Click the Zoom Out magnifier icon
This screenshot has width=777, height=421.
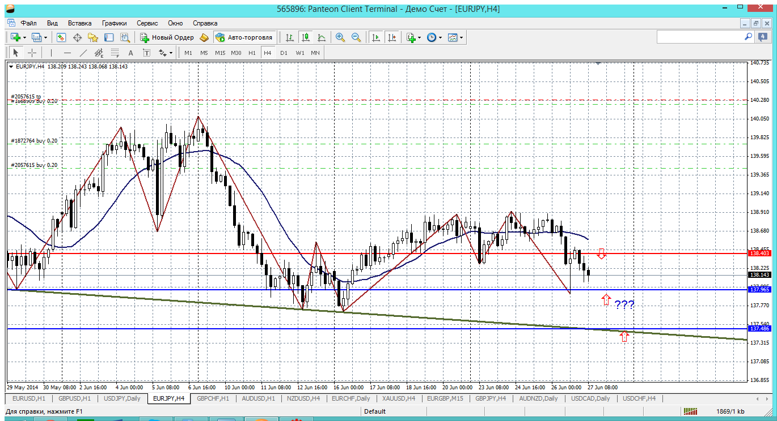click(356, 37)
